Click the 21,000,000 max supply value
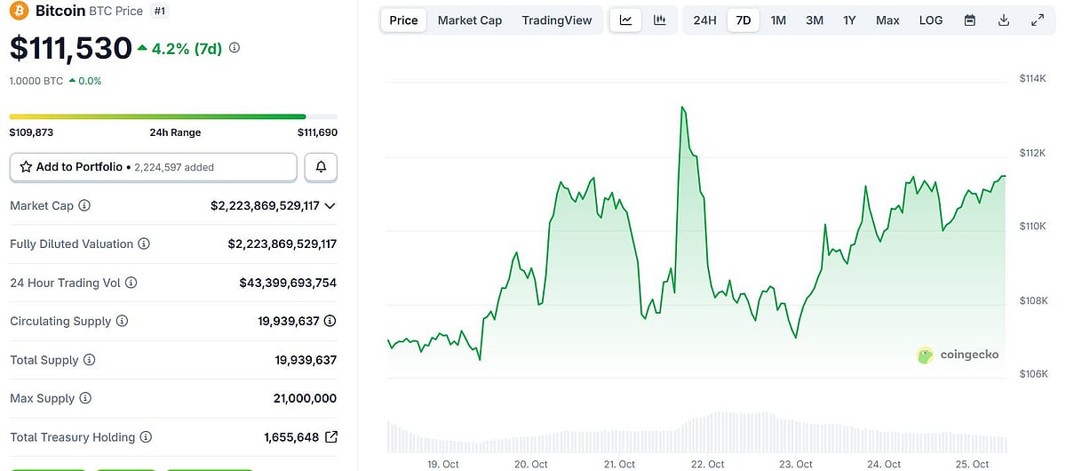1066x471 pixels. pos(305,398)
